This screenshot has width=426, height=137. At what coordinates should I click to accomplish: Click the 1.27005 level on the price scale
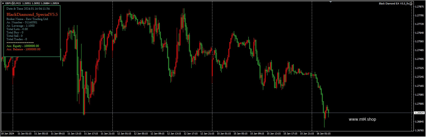click(x=420, y=104)
